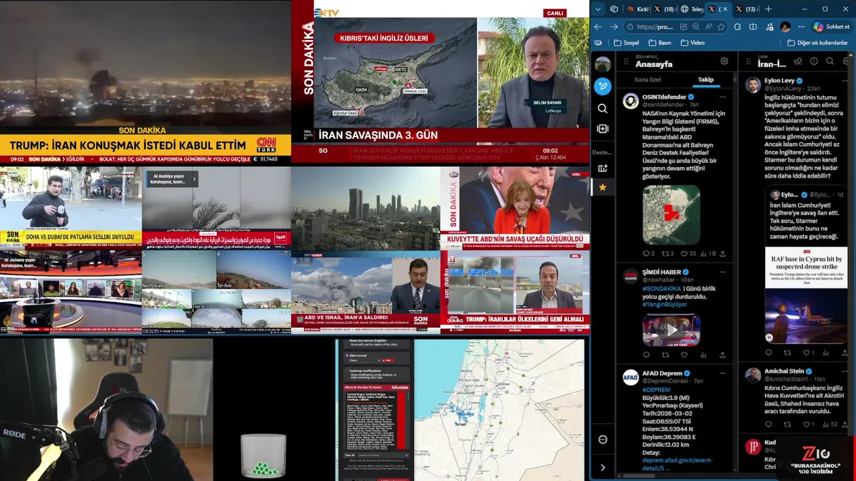Open the media control icon in toolbar
Screen dimensions: 856x481
(x=769, y=27)
